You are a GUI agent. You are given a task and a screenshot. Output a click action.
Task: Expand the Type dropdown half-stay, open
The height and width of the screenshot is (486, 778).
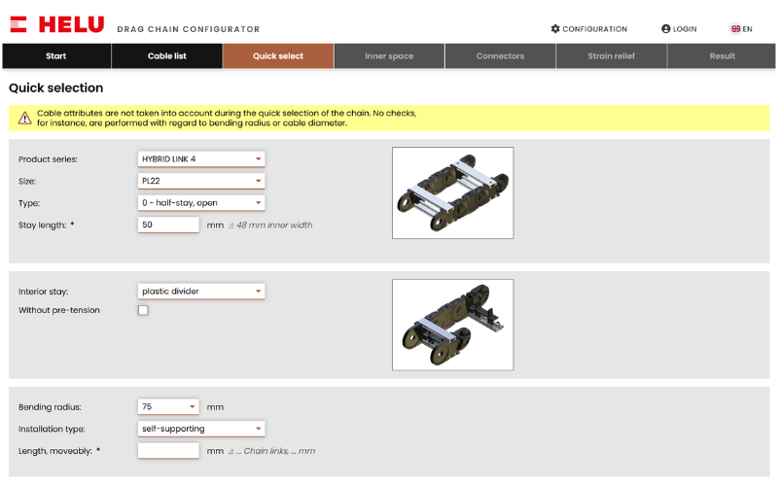(201, 203)
